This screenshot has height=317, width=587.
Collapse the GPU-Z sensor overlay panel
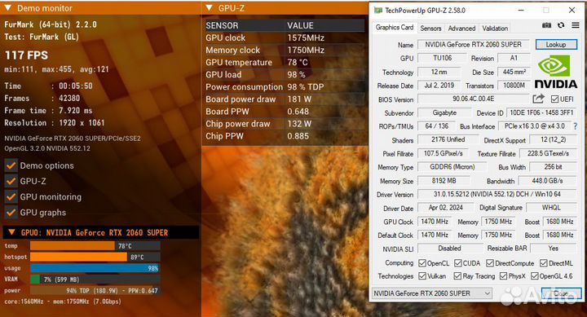click(x=210, y=8)
